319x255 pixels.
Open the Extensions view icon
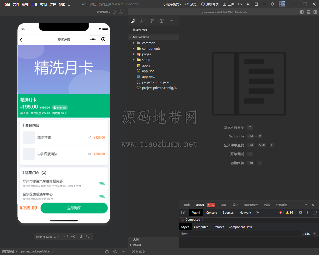[162, 21]
